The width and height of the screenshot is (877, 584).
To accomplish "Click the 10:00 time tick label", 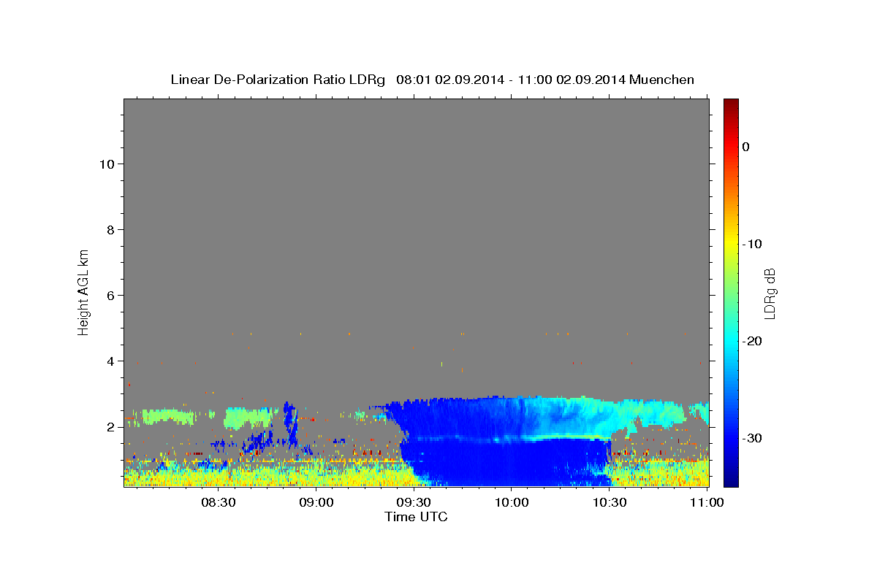I will (x=512, y=502).
